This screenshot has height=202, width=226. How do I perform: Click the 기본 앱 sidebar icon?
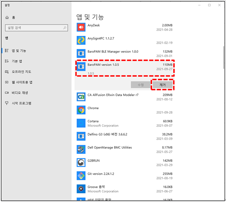7,61
